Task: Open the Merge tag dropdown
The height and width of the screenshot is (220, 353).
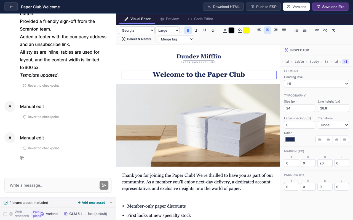Action: [176, 39]
